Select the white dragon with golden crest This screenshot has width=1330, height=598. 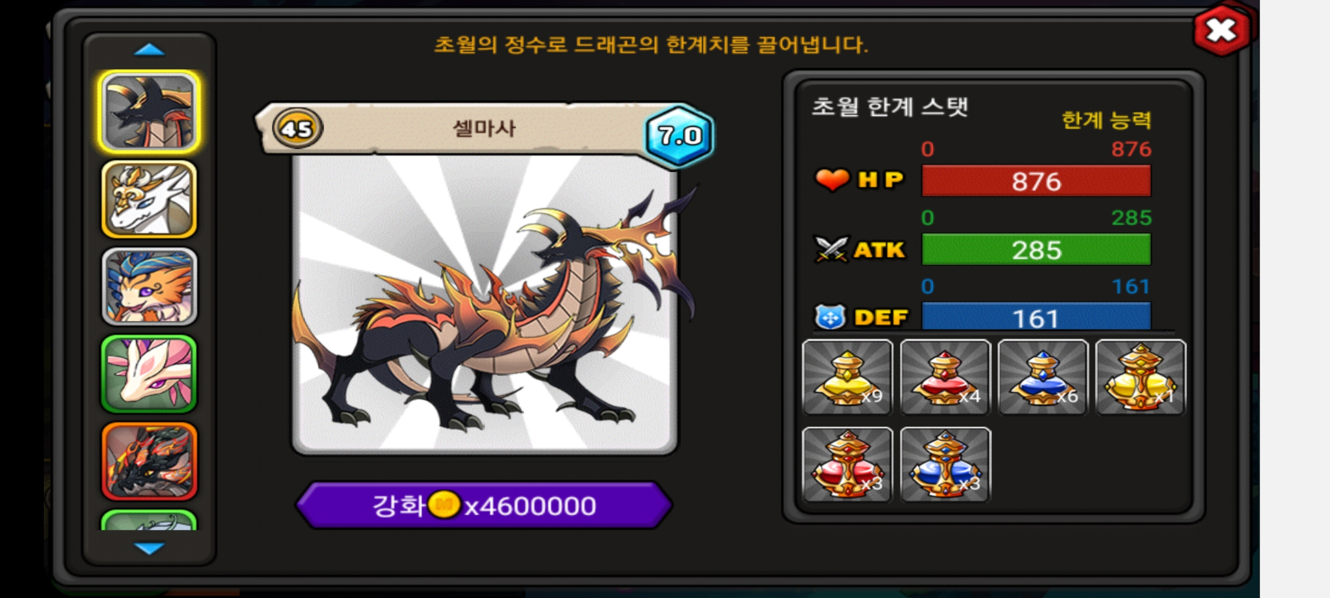click(x=149, y=199)
